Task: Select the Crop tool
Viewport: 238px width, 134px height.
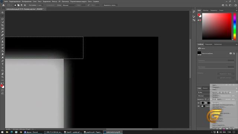Action: click(3, 25)
